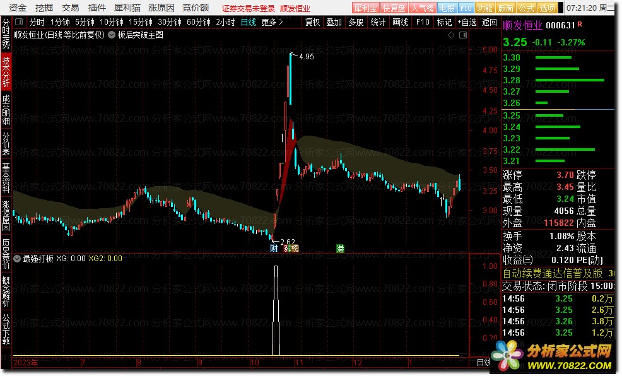The height and width of the screenshot is (376, 622).
Task: Click the panel layout icon left of 分时
Action: (19, 22)
